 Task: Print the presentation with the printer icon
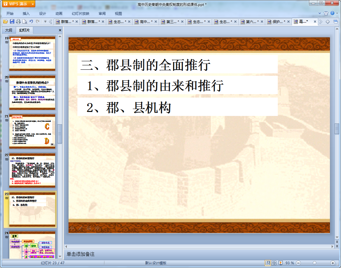tap(18, 22)
